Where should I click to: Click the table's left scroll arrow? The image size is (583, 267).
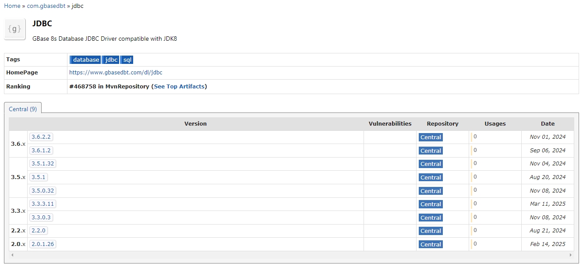click(x=12, y=255)
